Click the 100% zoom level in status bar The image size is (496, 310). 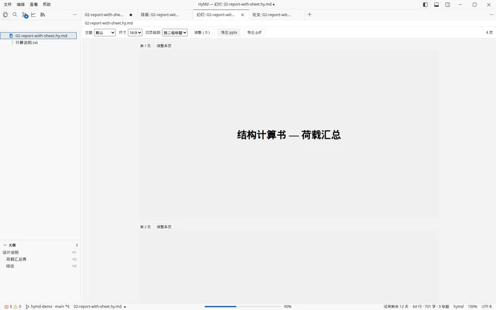pos(472,306)
